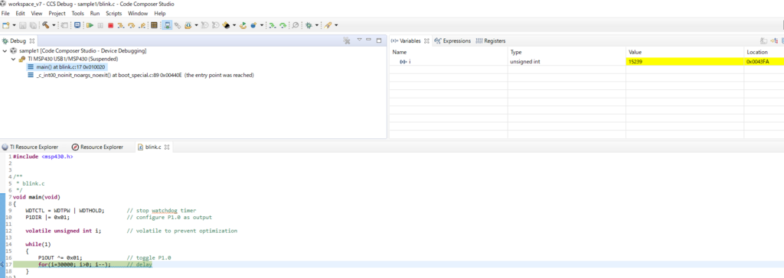Collapse the TI MSP430 USB1/MSP430 node
The width and height of the screenshot is (784, 278).
[13, 59]
